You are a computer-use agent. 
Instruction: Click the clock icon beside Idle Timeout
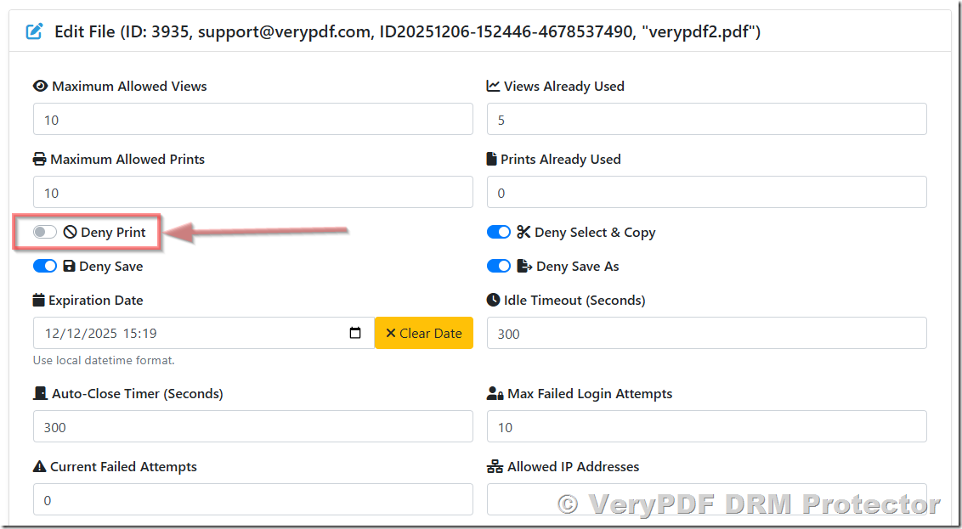[493, 300]
